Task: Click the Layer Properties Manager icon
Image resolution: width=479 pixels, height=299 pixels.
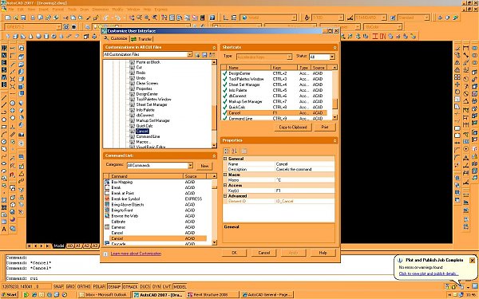Action: coord(88,27)
